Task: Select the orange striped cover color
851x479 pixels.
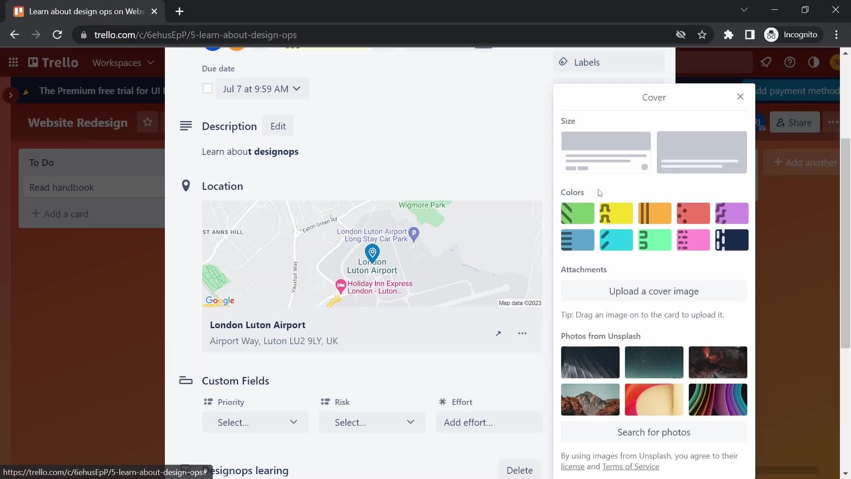Action: tap(655, 213)
